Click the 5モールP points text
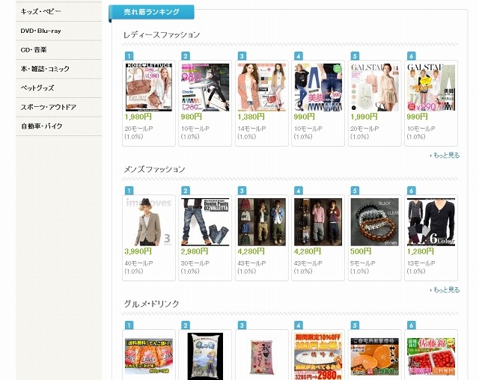Screen dimensions: 479x380 point(363,263)
